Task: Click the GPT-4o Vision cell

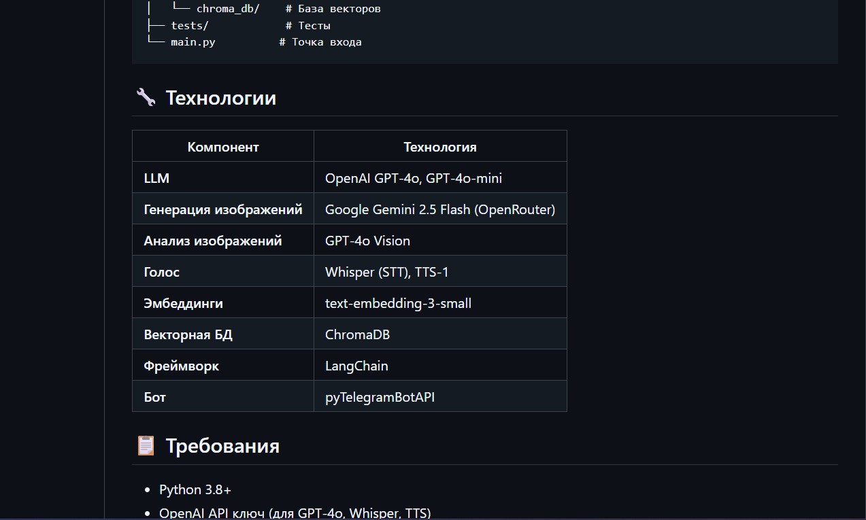Action: coord(440,240)
